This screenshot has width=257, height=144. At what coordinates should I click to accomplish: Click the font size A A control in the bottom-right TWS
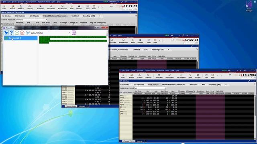(x=230, y=75)
